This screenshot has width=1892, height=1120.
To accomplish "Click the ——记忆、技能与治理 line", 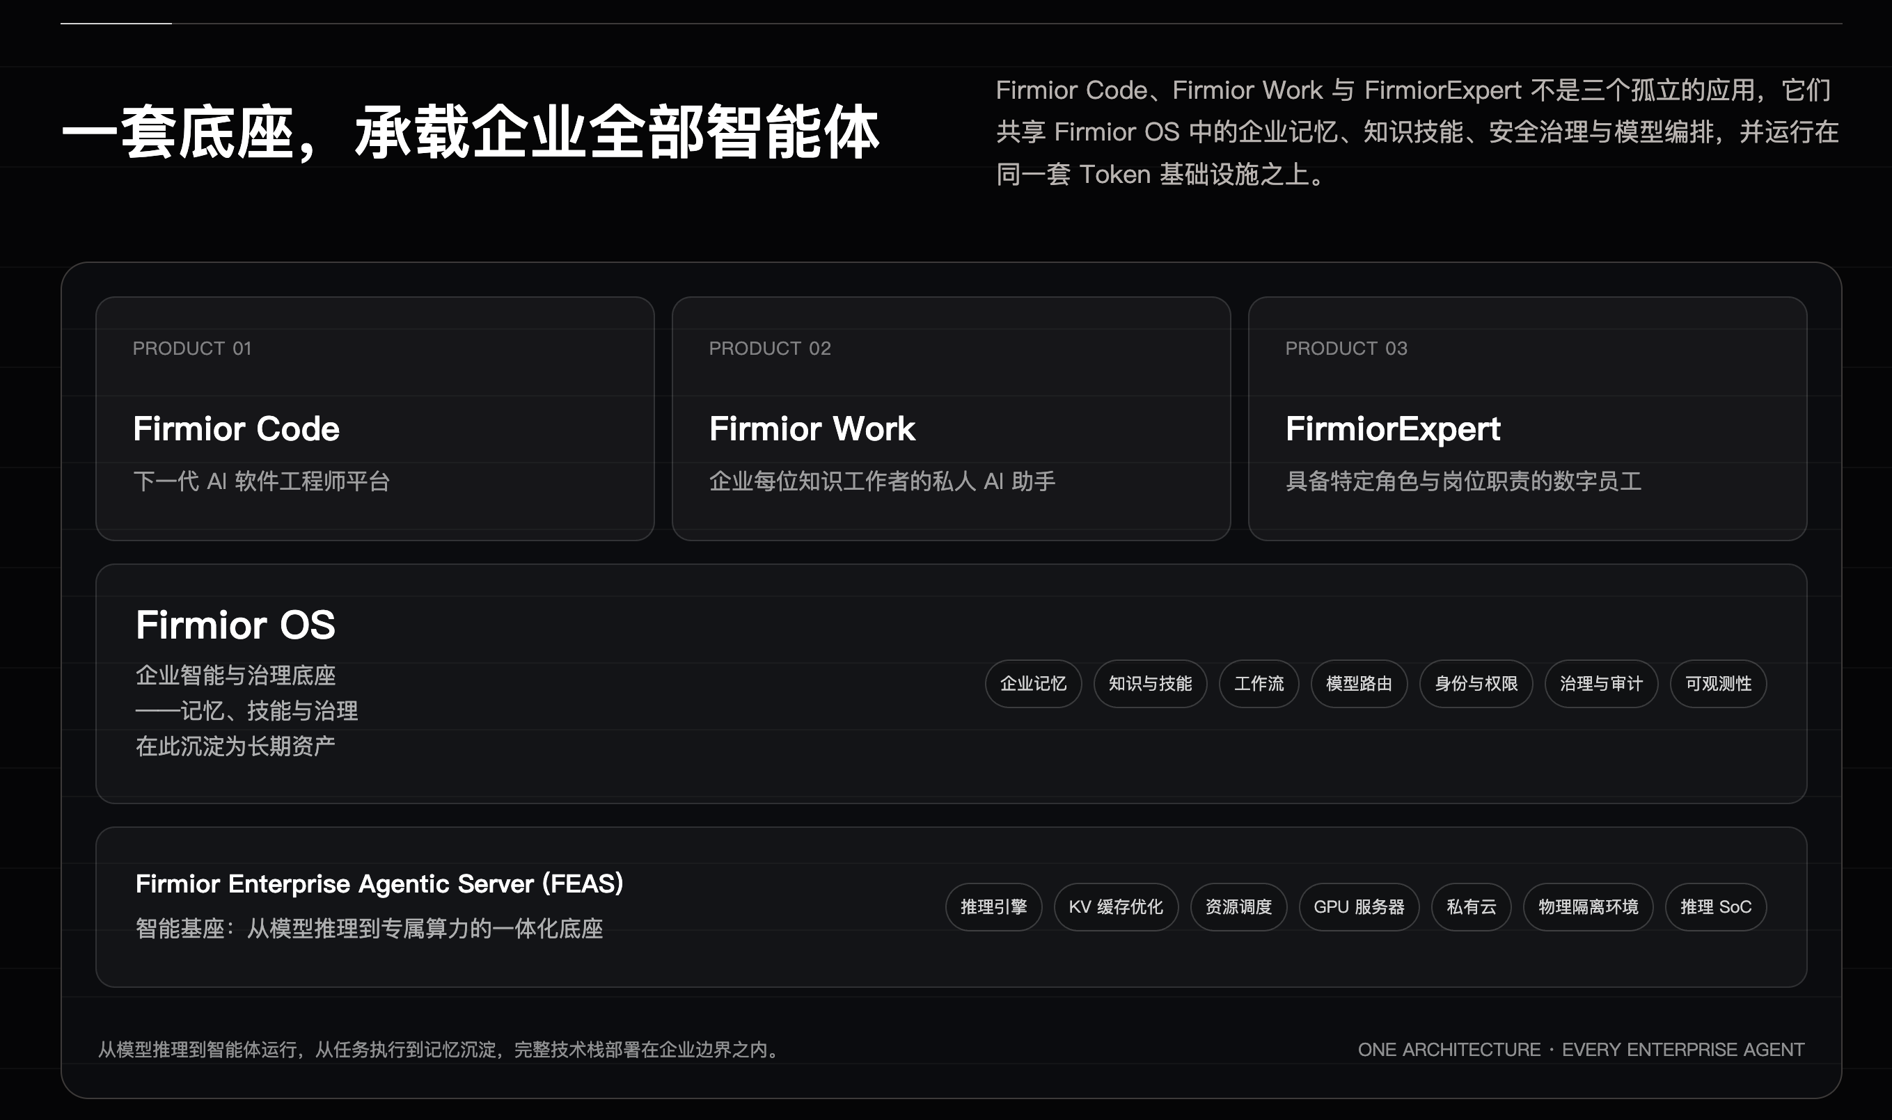I will click(247, 711).
